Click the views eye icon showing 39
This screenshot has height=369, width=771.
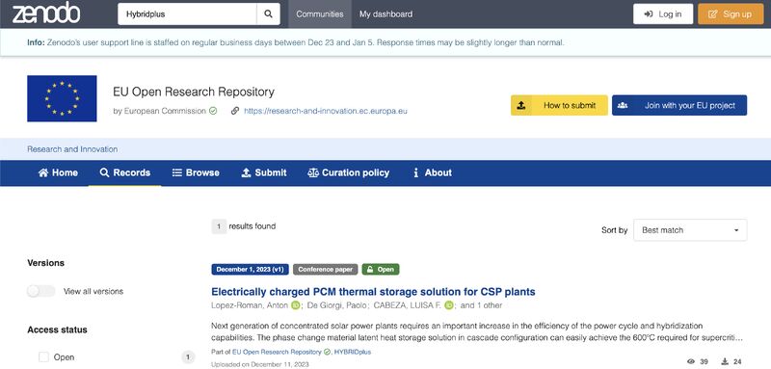click(691, 361)
